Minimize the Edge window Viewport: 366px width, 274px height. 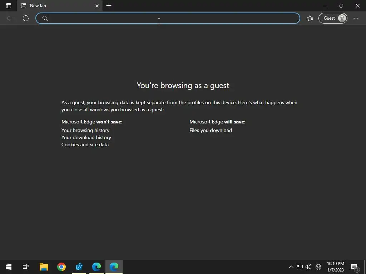click(325, 6)
